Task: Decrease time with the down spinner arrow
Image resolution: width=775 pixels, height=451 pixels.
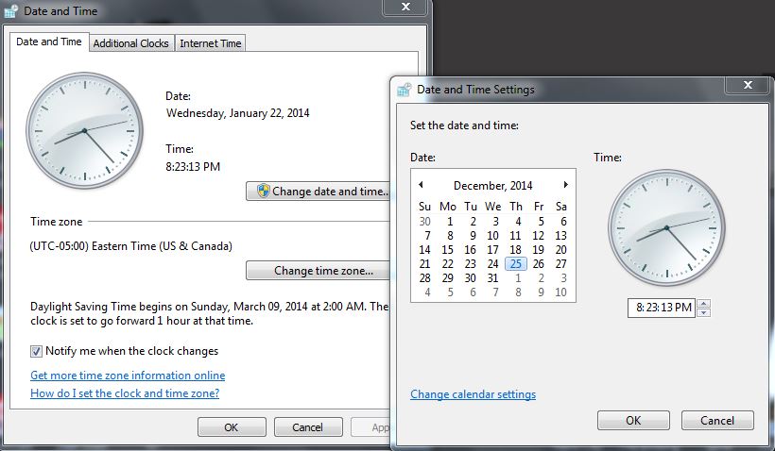Action: click(x=703, y=312)
